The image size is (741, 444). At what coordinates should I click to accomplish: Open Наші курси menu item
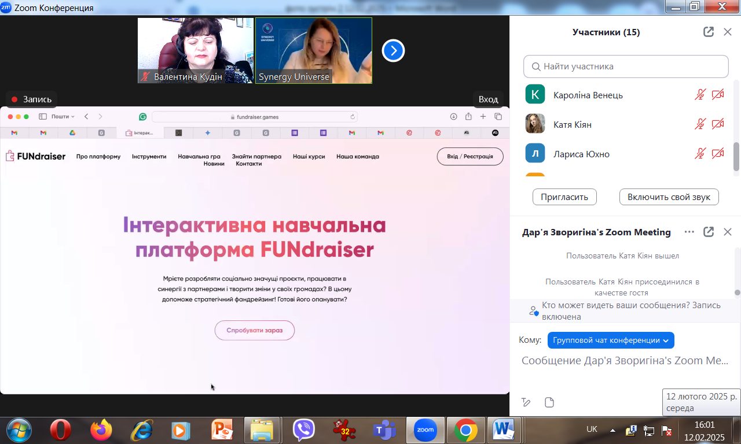(x=309, y=157)
